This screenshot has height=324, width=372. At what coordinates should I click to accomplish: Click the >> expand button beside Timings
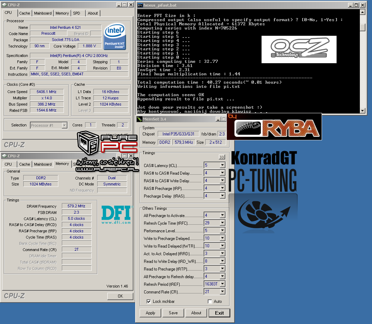pyautogui.click(x=222, y=157)
